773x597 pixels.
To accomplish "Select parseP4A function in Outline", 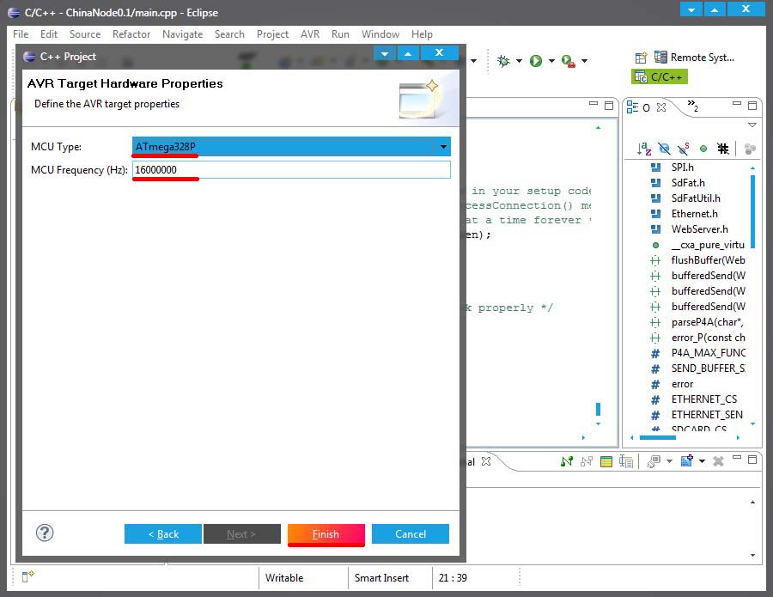I will 707,322.
